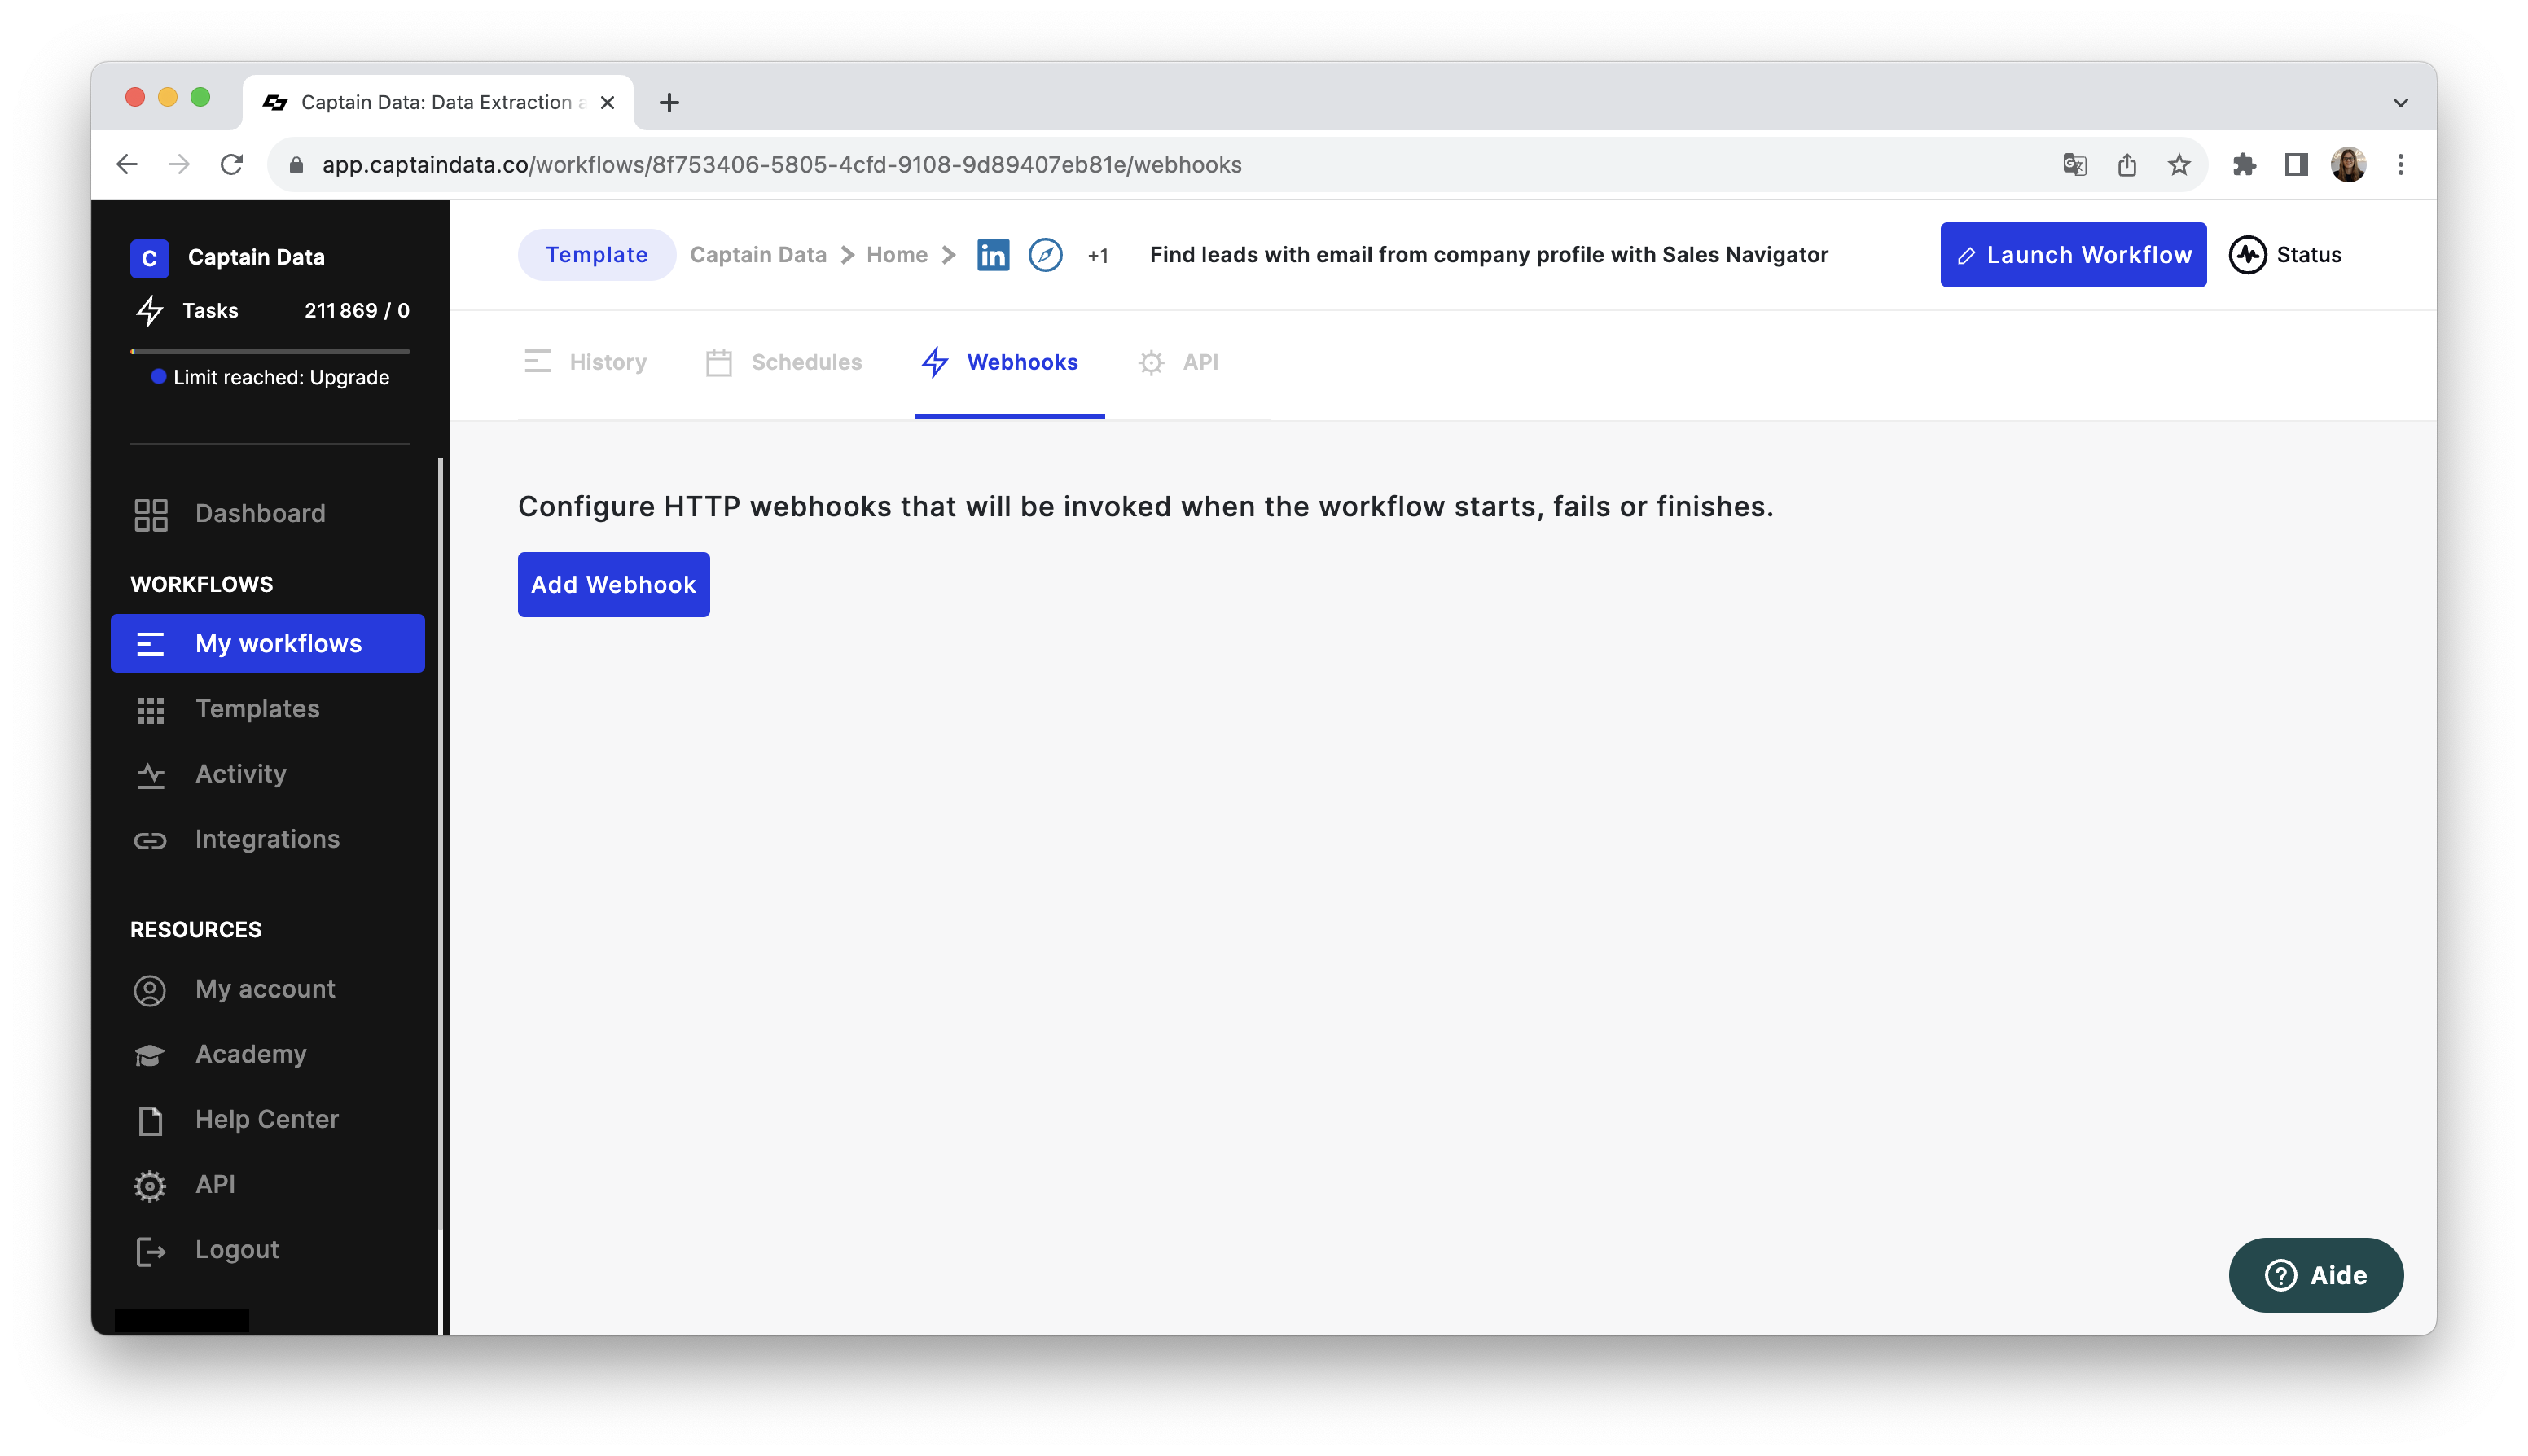Reload the page with refresh icon
This screenshot has width=2528, height=1456.
point(231,165)
